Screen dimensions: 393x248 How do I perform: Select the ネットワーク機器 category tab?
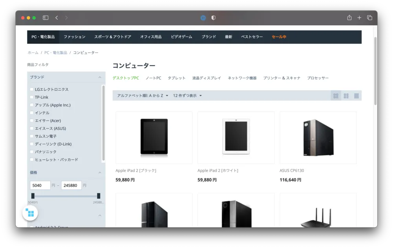point(242,78)
